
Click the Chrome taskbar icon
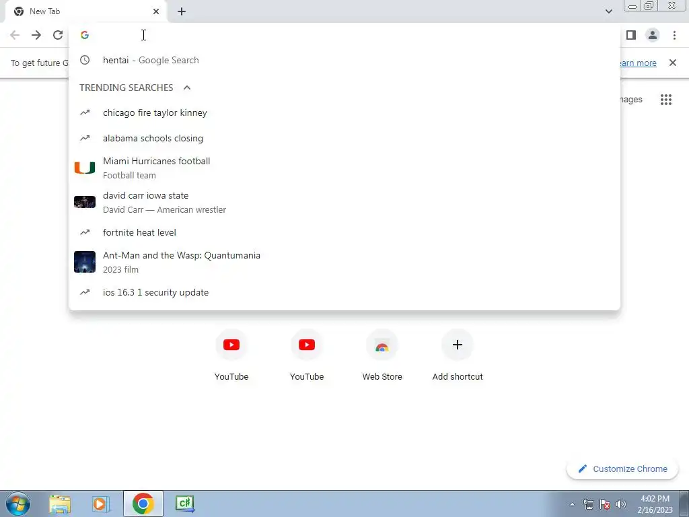tap(143, 504)
